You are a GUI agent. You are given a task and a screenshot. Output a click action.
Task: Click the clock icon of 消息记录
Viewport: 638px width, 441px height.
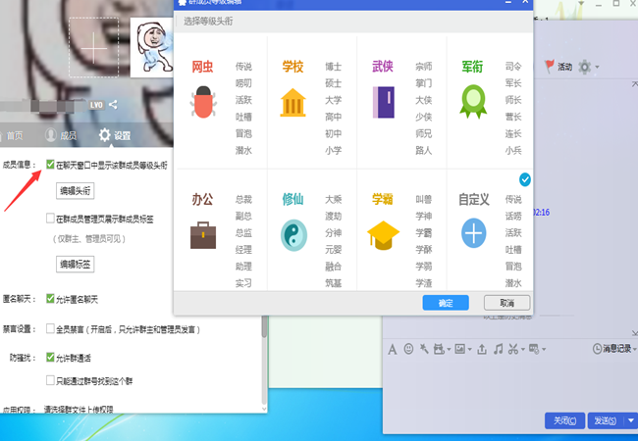(597, 349)
